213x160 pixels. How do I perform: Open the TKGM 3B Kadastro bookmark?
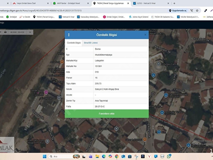pyautogui.click(x=163, y=17)
